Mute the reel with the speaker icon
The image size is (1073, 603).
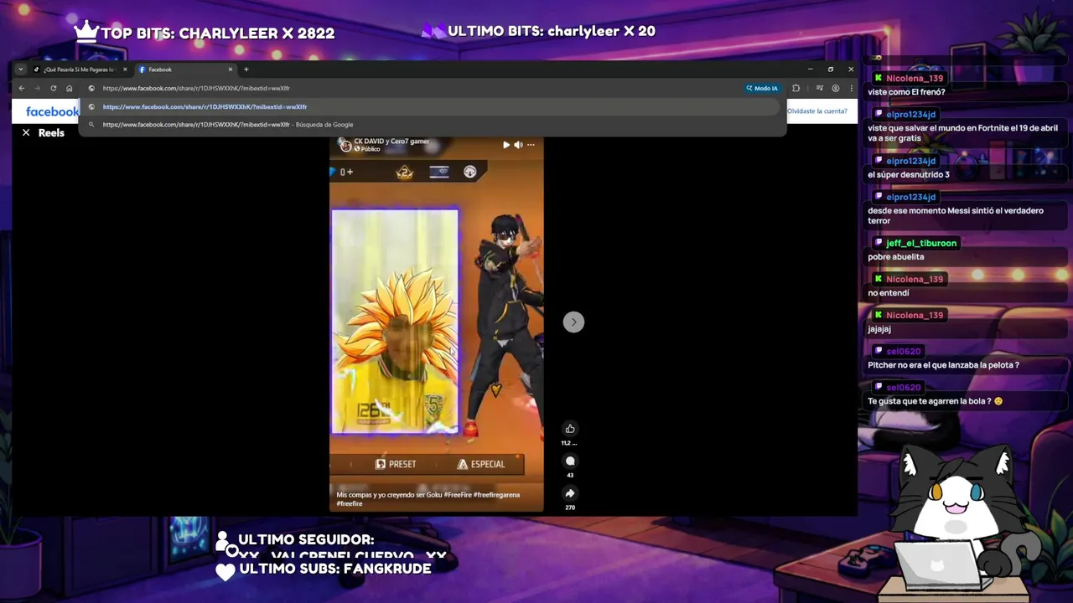click(x=518, y=145)
